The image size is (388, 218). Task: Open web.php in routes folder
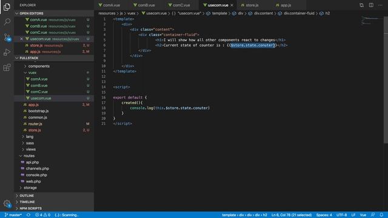tap(54, 182)
